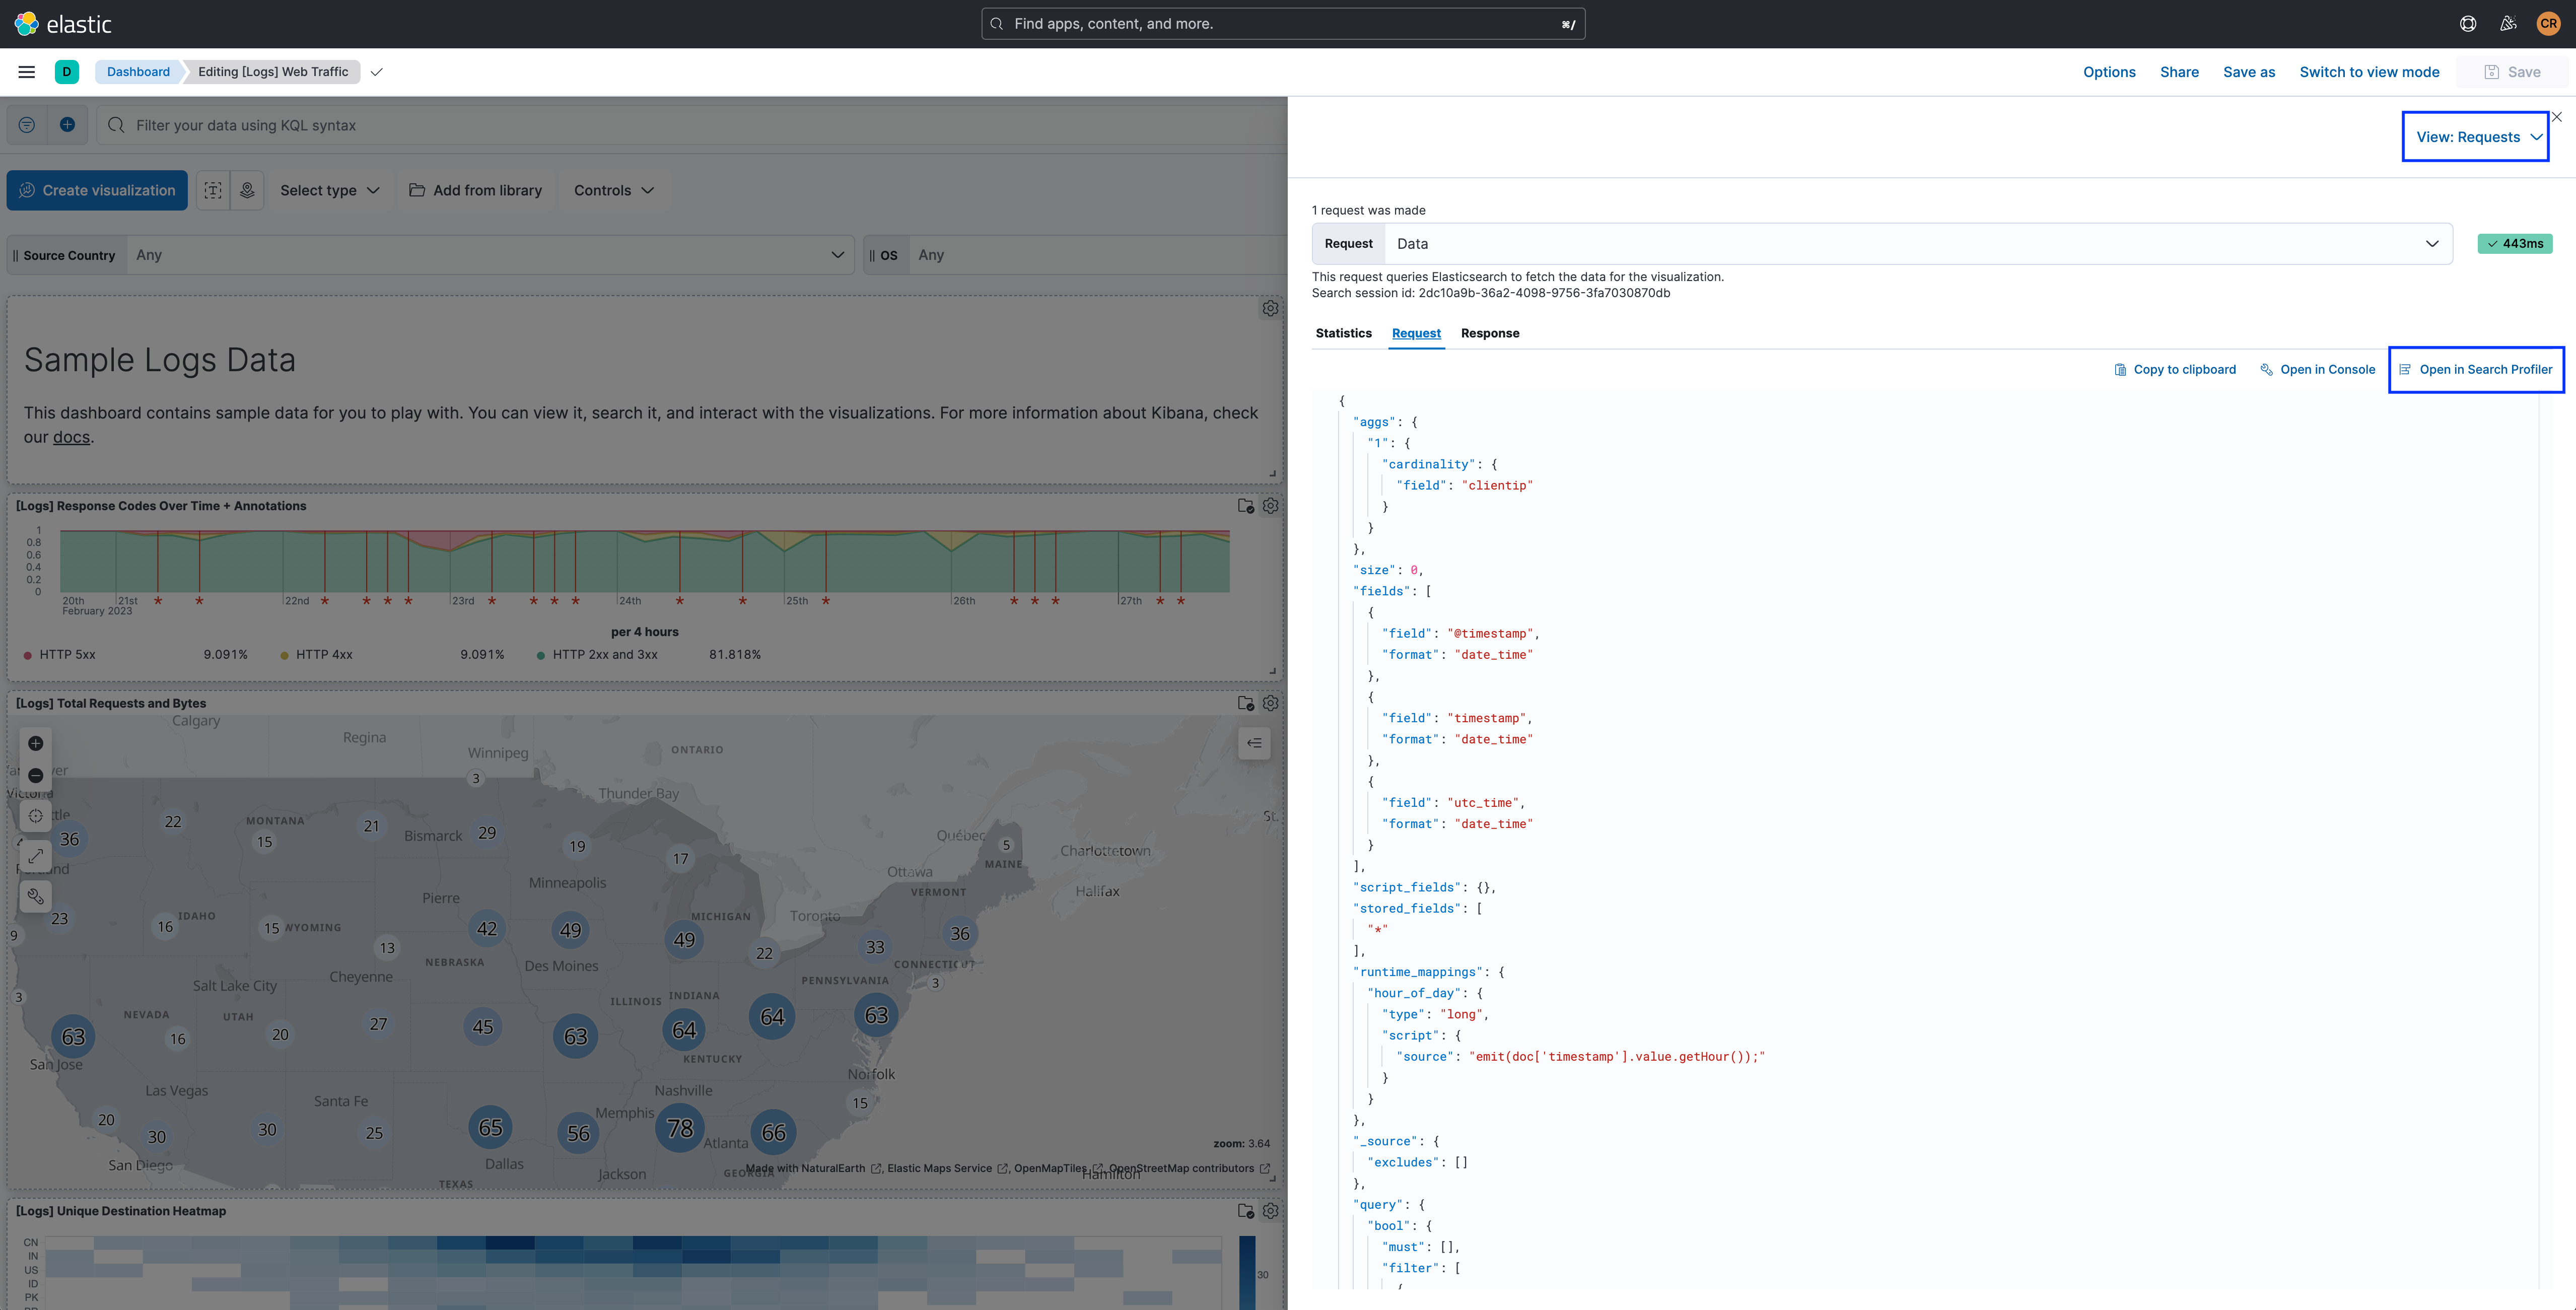This screenshot has height=1310, width=2576.
Task: Click Unique Destination Heatmap library icon
Action: [1246, 1211]
